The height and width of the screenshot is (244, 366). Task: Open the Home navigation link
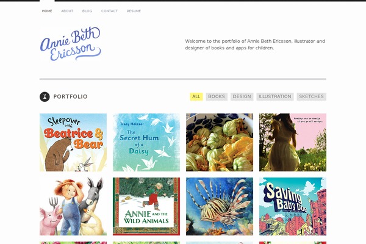47,11
